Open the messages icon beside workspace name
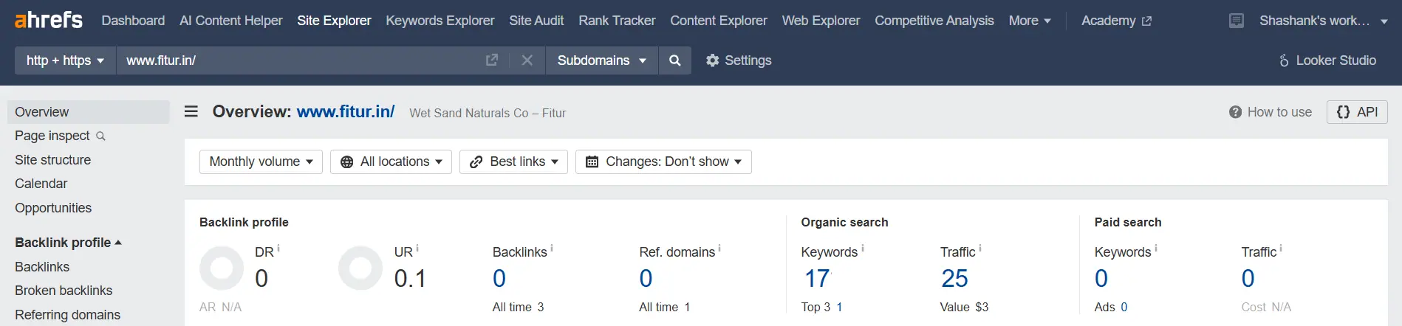 pyautogui.click(x=1236, y=21)
